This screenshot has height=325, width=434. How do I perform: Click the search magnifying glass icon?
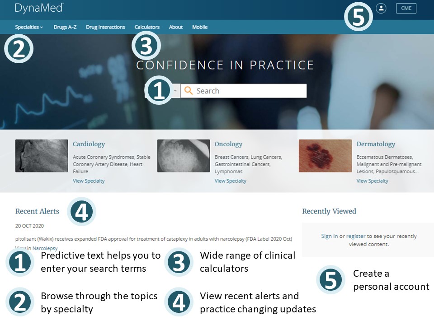(x=189, y=90)
